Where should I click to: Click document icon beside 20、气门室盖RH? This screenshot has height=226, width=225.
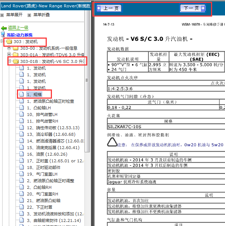tap(22, 194)
